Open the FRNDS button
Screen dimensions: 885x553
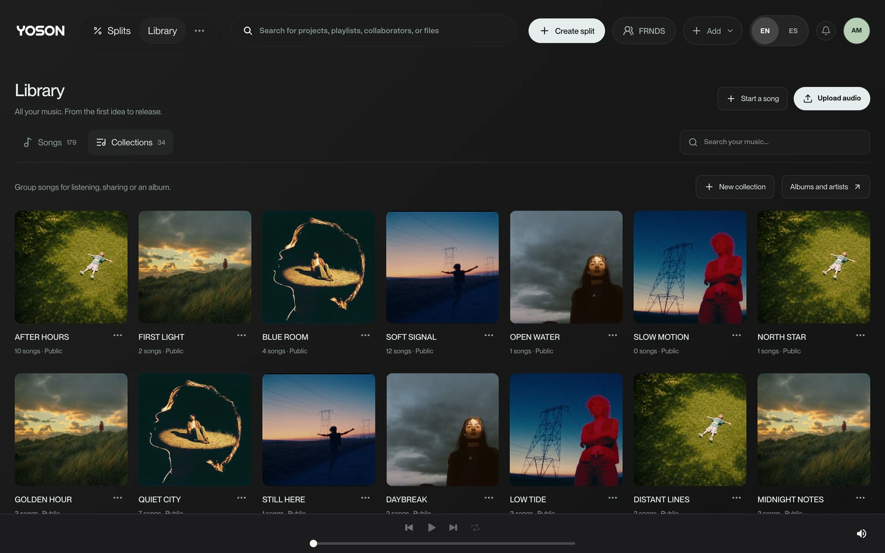pyautogui.click(x=644, y=31)
